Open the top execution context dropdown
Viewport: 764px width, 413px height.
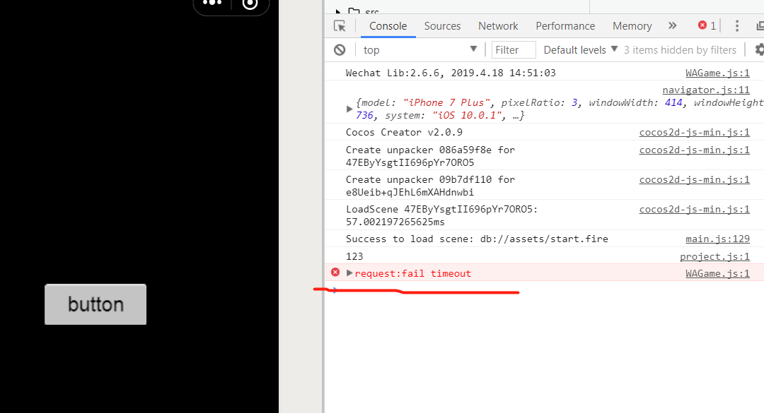[420, 49]
